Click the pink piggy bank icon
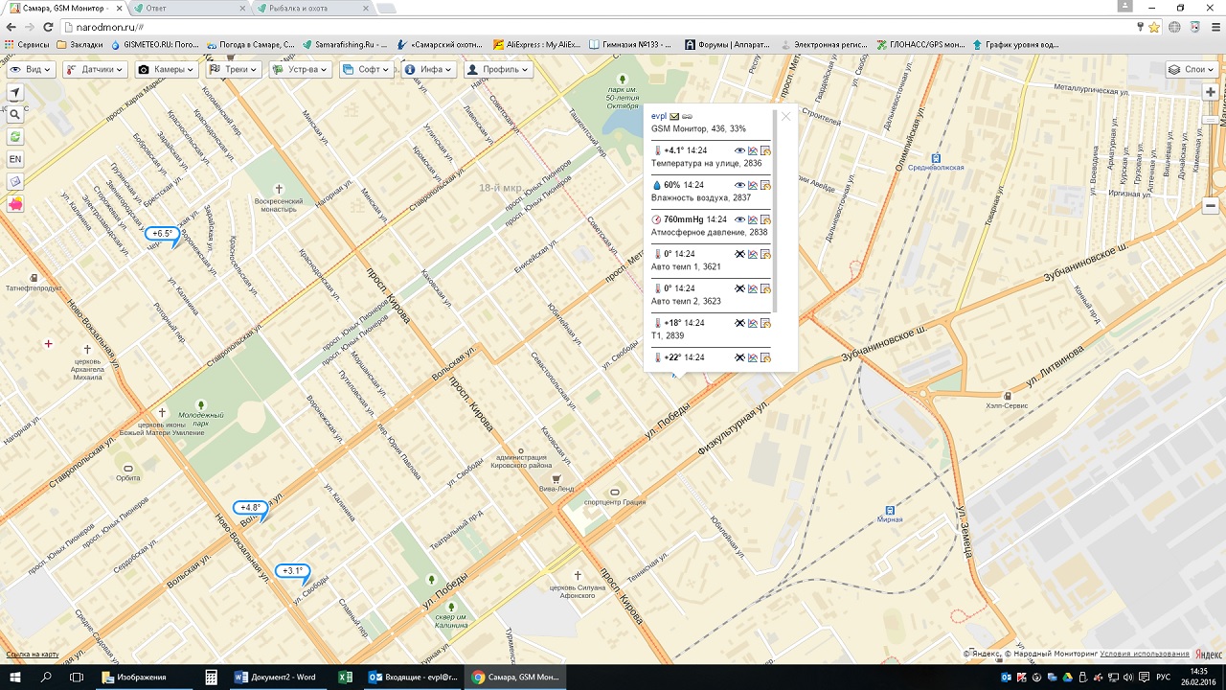 15,204
